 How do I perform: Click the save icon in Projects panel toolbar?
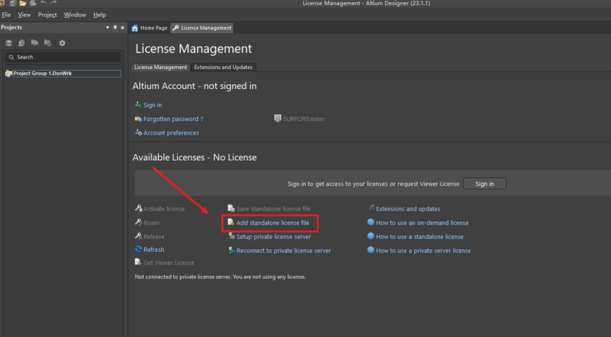tap(9, 43)
